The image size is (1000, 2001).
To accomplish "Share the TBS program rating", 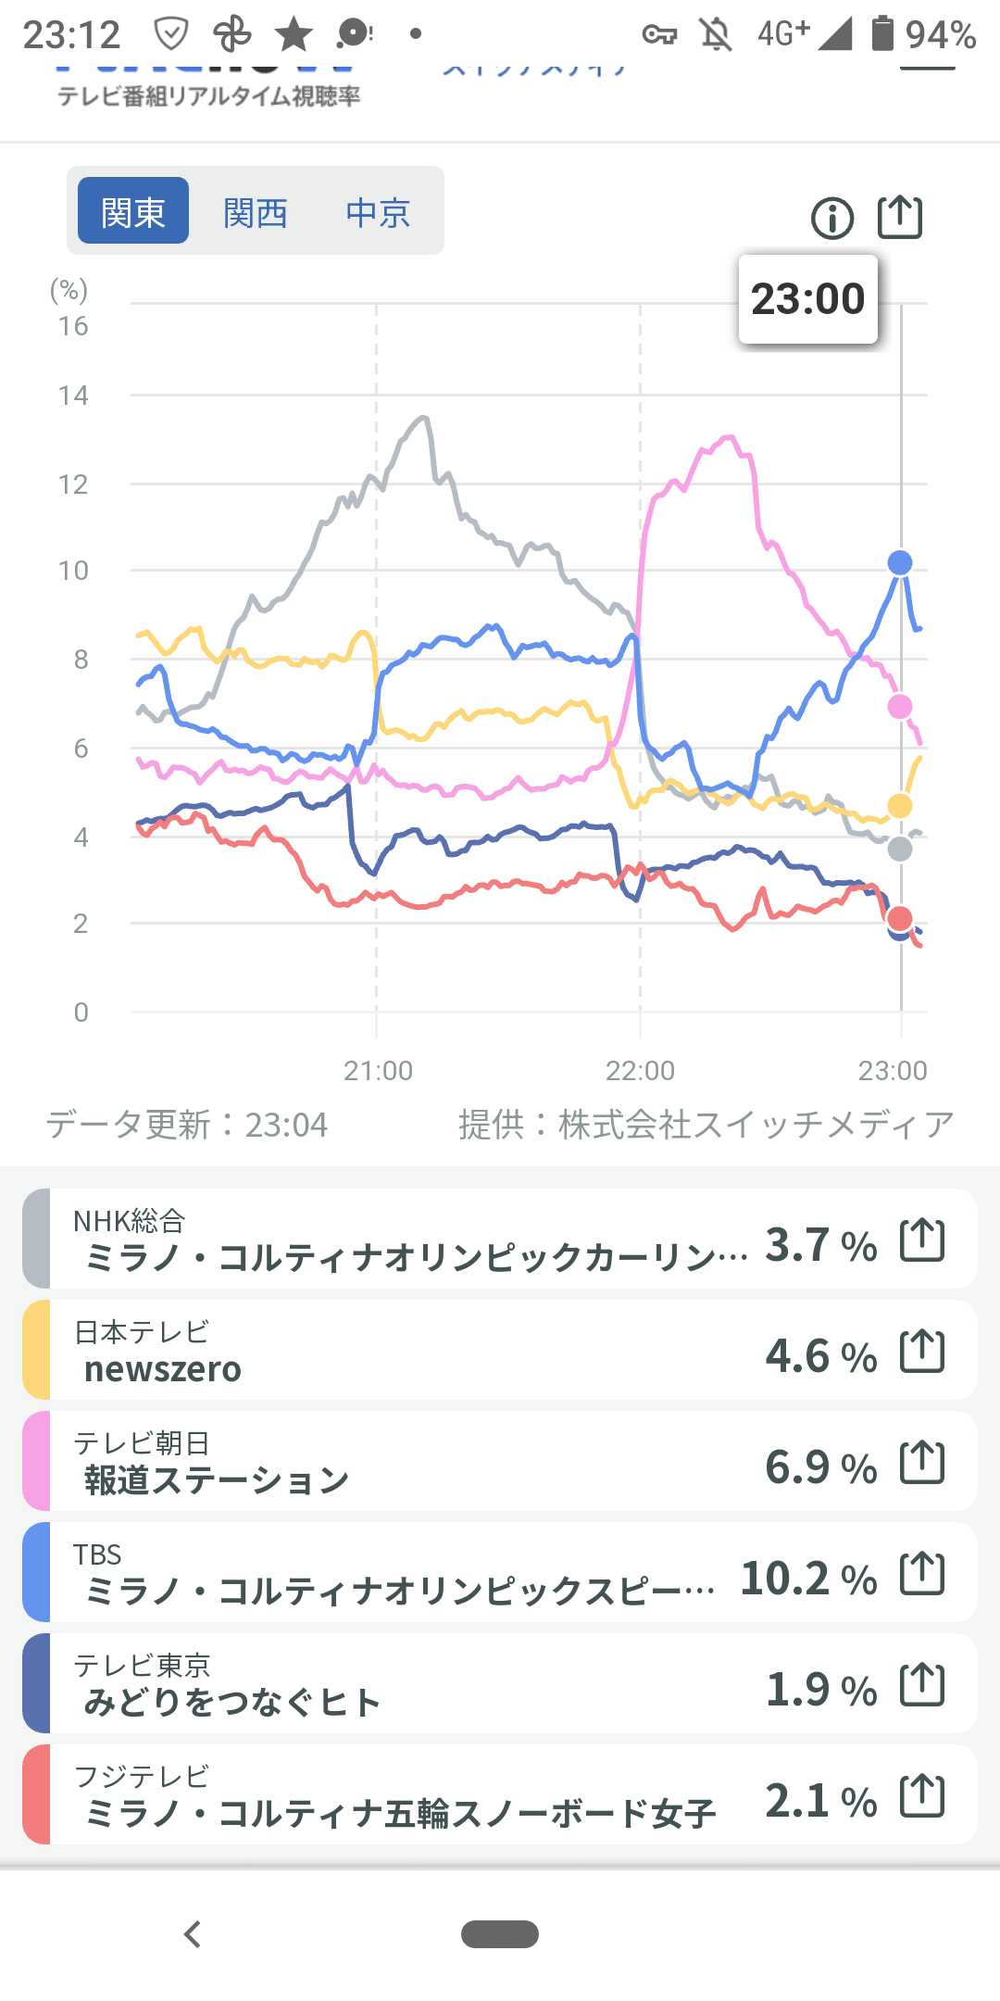I will point(922,1573).
